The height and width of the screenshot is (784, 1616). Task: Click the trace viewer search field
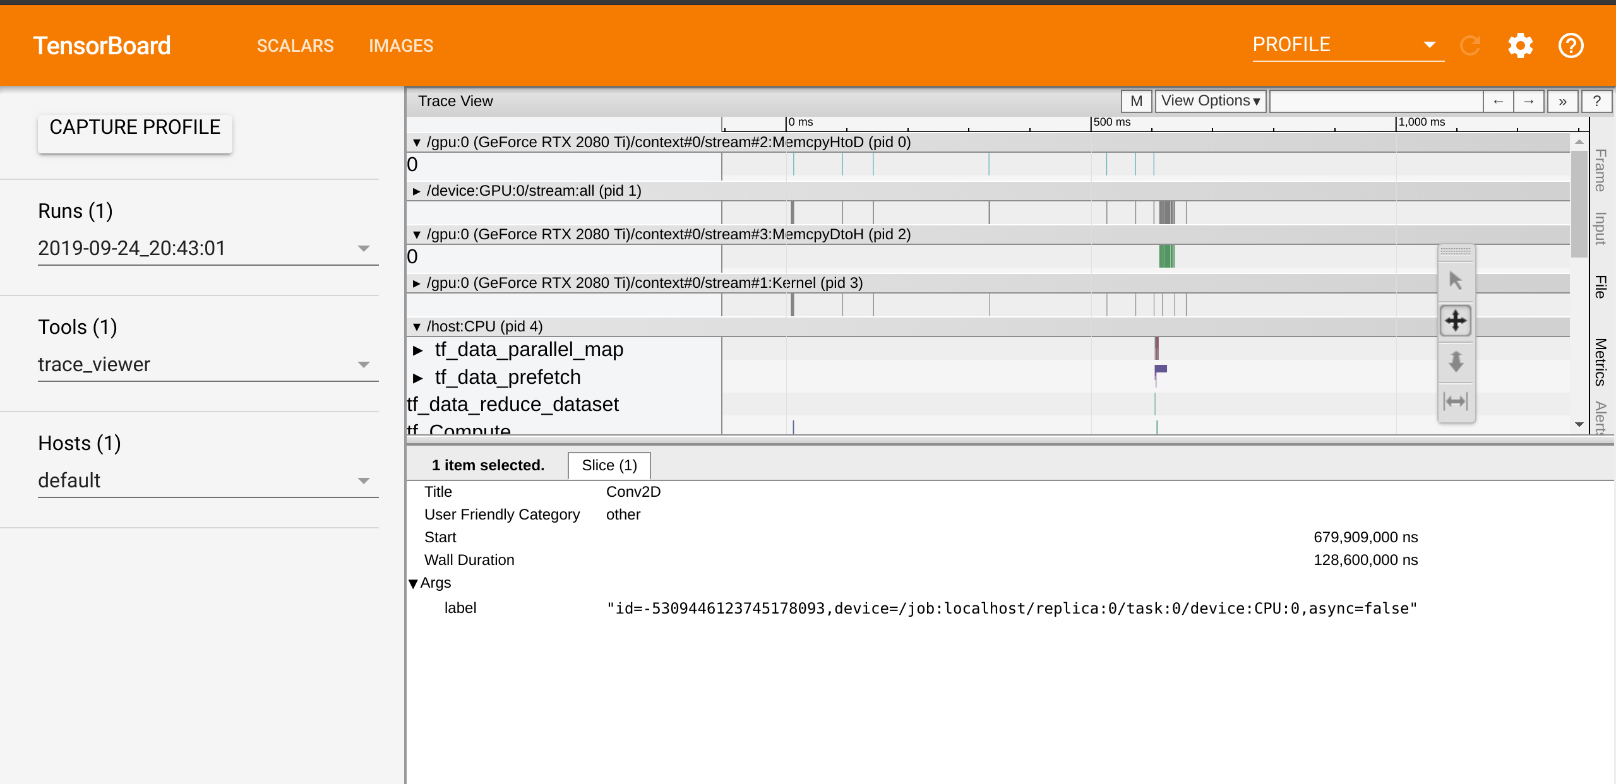point(1375,100)
